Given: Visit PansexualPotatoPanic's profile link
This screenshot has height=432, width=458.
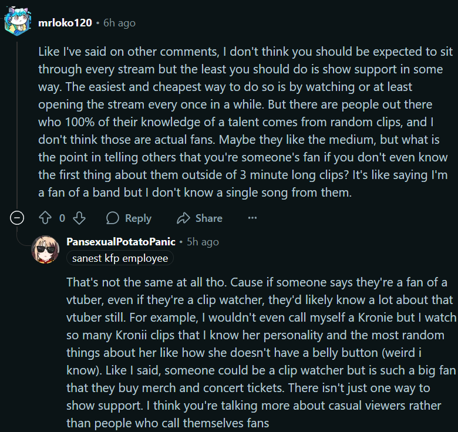Looking at the screenshot, I should tap(120, 242).
